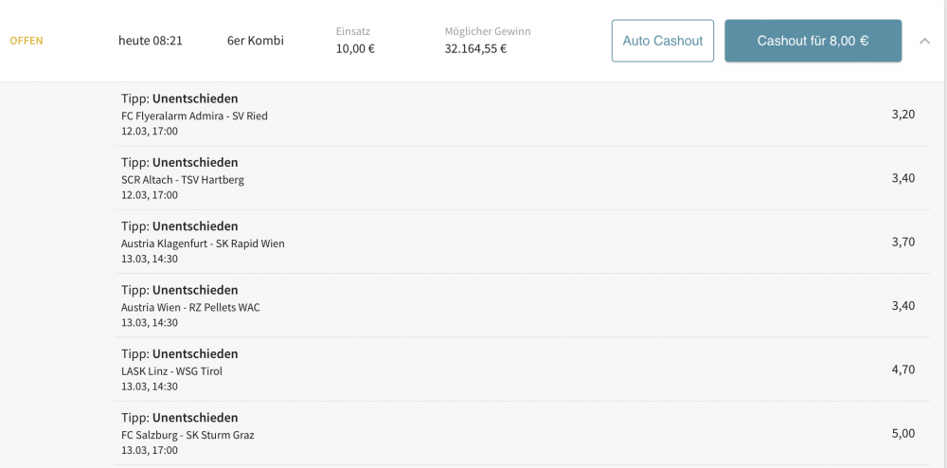Click the 4,70 odds value

[x=903, y=369]
